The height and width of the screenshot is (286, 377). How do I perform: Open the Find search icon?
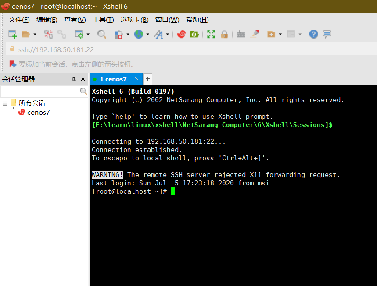[x=101, y=34]
